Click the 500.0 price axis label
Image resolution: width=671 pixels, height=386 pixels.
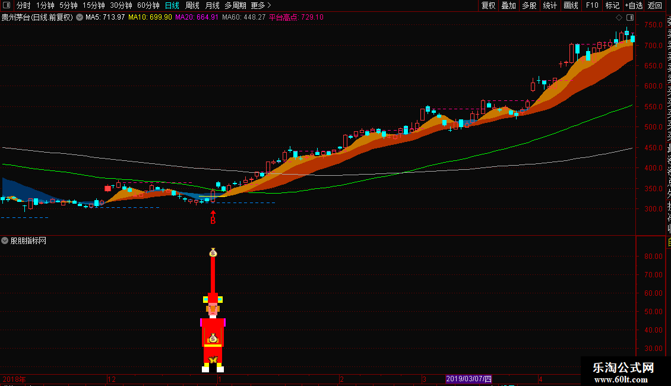pyautogui.click(x=653, y=127)
